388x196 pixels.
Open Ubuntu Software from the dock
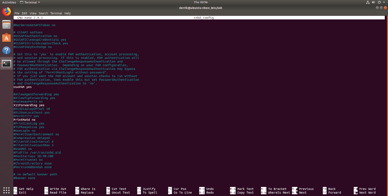point(6,38)
